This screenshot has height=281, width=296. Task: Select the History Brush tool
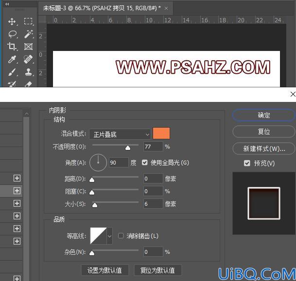pyautogui.click(x=12, y=84)
